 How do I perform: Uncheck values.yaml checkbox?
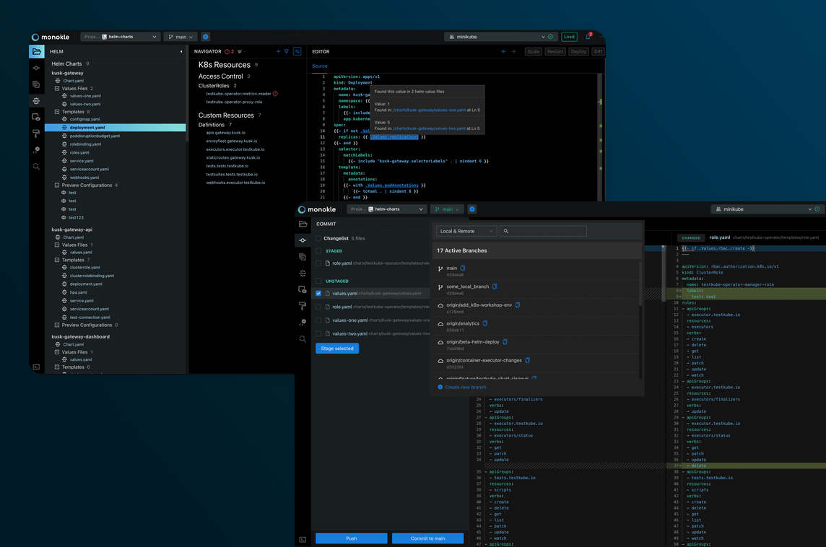tap(318, 293)
